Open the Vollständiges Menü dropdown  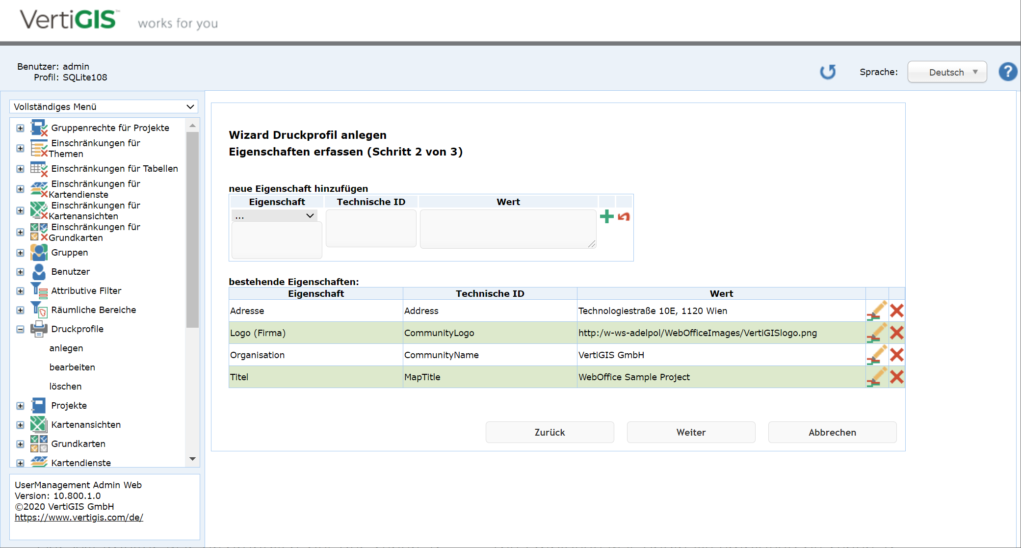pos(104,106)
